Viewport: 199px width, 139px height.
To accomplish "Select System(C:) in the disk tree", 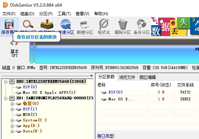I will pos(35,120).
